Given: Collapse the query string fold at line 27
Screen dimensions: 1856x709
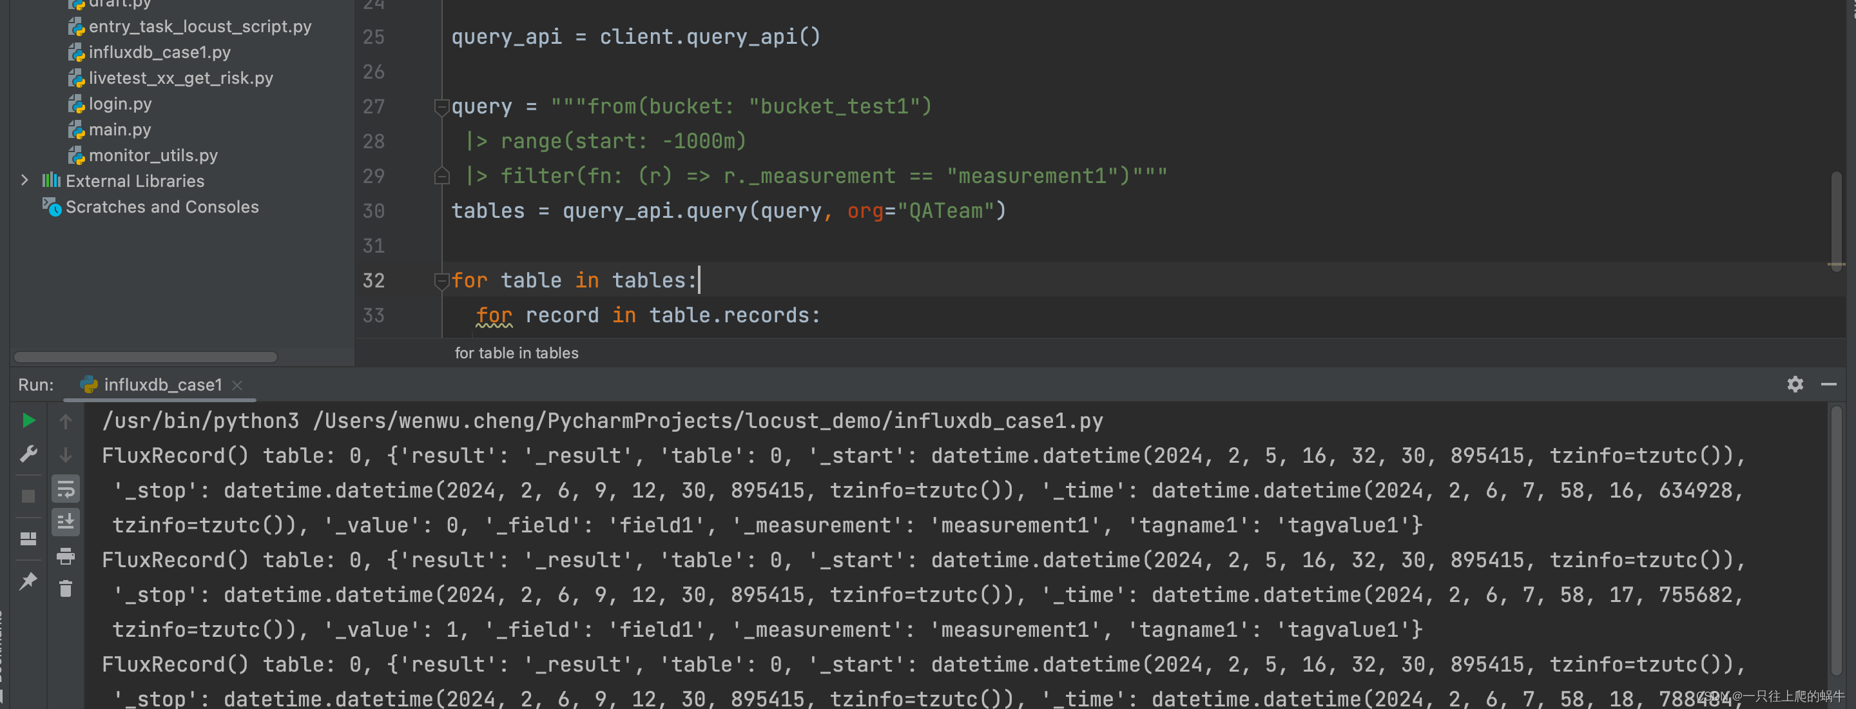Looking at the screenshot, I should tap(441, 108).
